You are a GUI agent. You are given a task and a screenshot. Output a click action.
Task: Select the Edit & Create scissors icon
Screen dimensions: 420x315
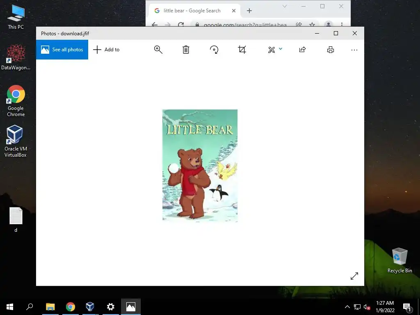[272, 50]
